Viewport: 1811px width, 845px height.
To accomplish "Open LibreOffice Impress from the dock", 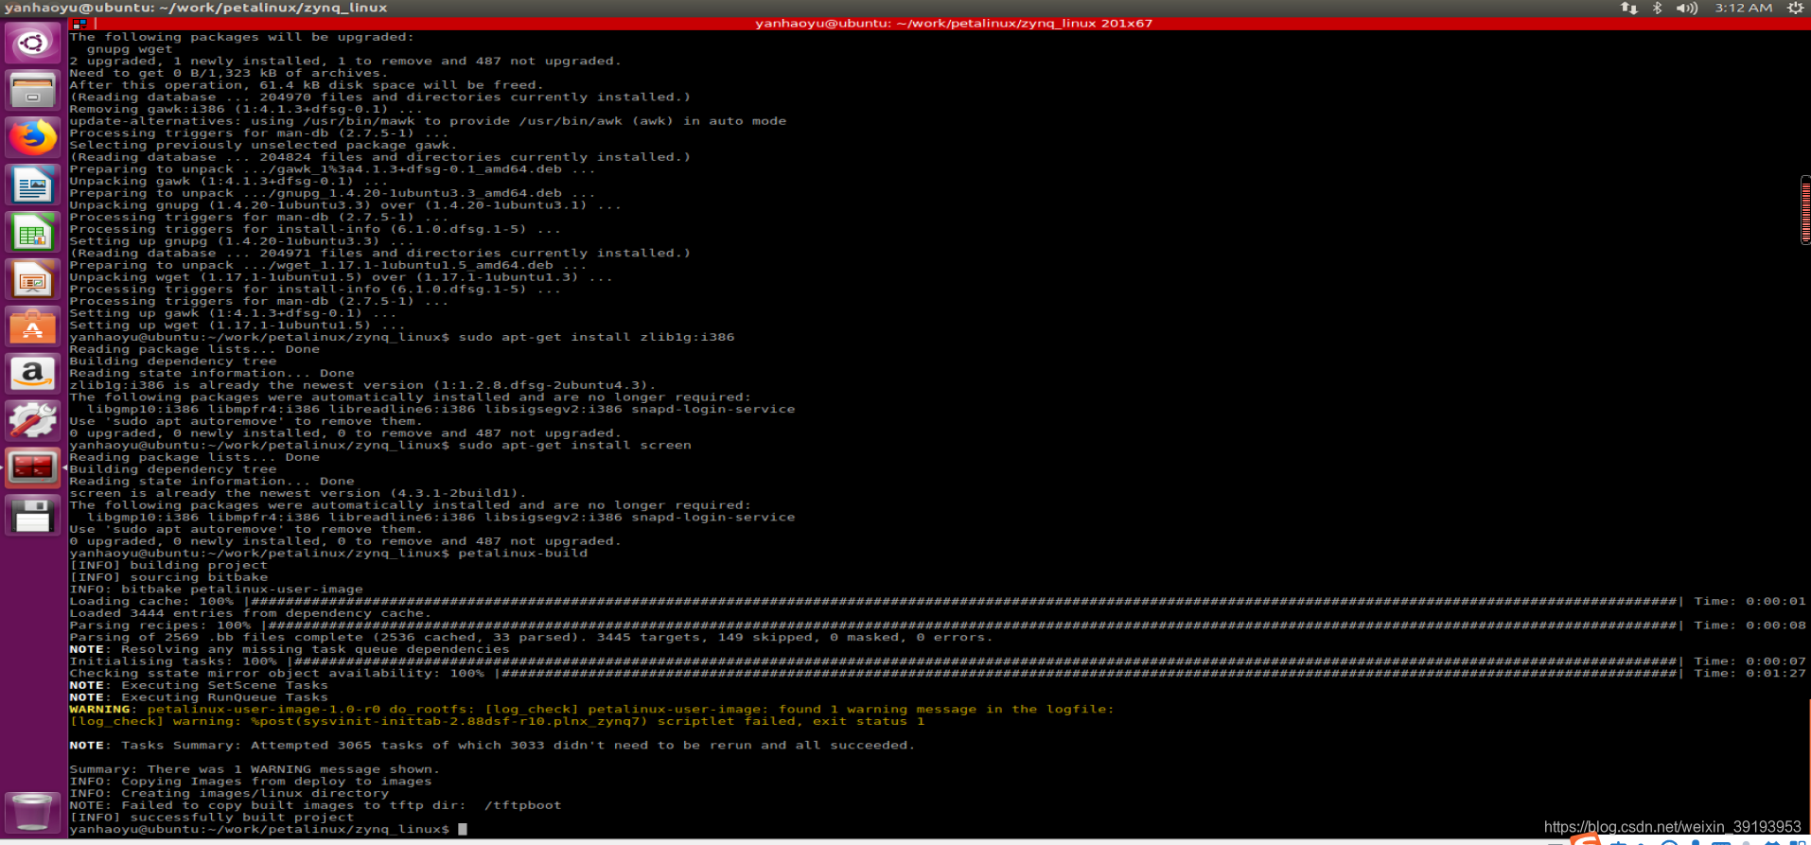I will (x=33, y=279).
